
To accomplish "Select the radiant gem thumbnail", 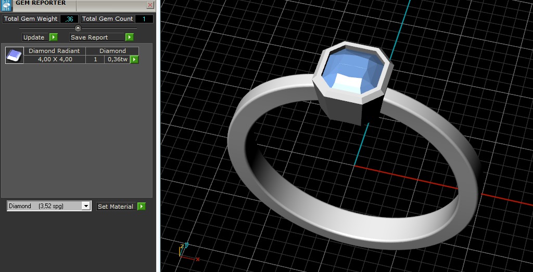I will pos(15,55).
